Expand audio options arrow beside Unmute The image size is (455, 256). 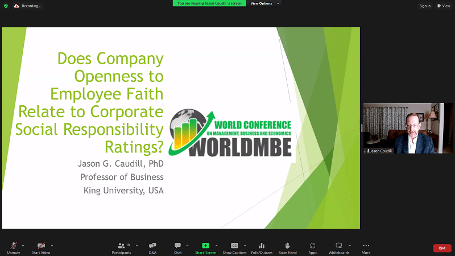pos(23,245)
